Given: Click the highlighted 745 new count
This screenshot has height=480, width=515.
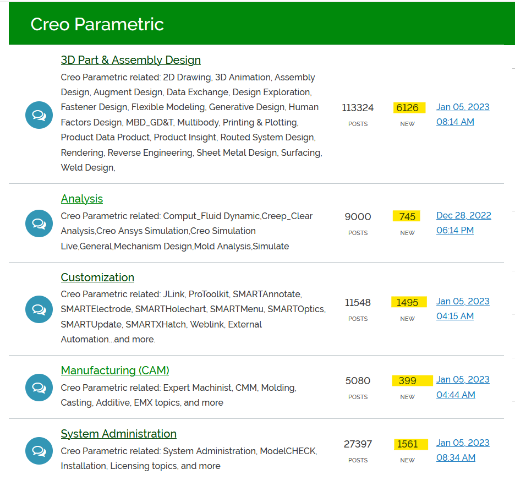Looking at the screenshot, I should (x=407, y=216).
